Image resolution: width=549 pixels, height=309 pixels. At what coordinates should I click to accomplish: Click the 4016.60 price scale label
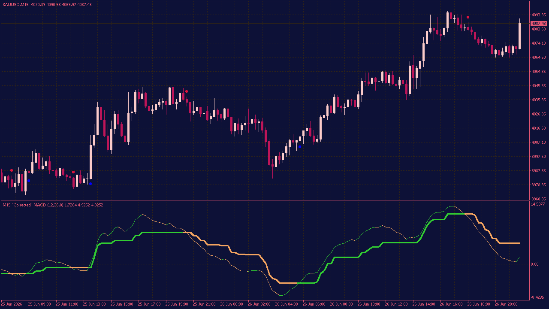[538, 128]
